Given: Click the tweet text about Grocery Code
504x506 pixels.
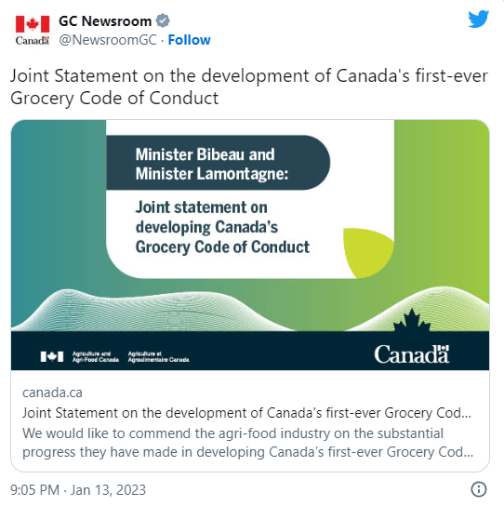Looking at the screenshot, I should coord(249,87).
